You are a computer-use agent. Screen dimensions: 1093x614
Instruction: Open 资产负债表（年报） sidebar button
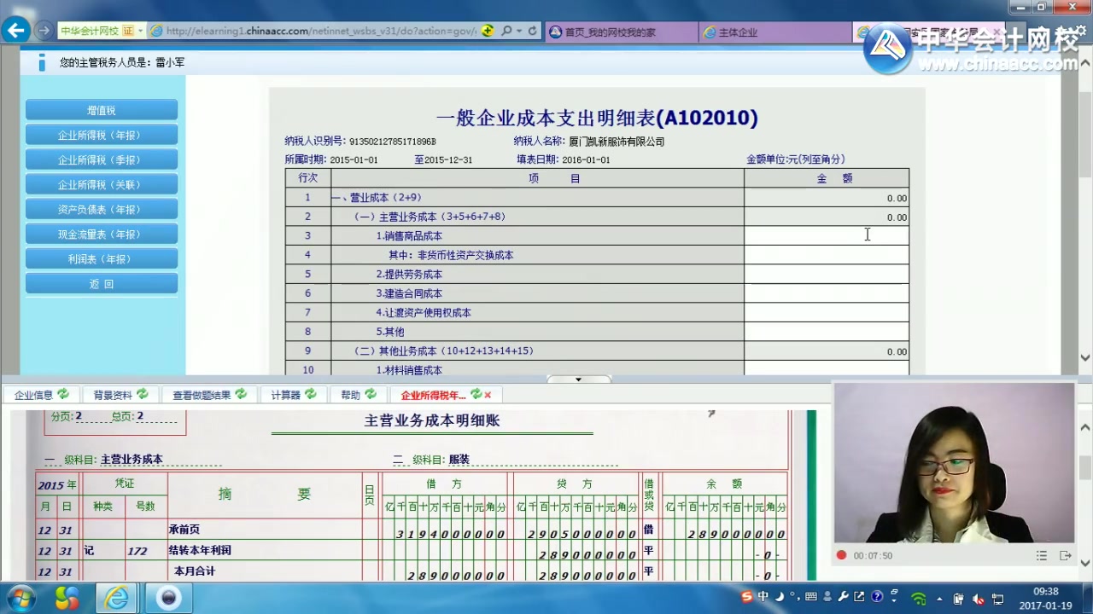click(x=102, y=209)
